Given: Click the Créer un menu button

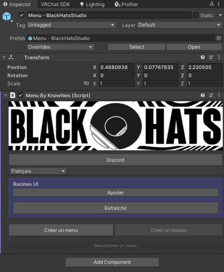Looking at the screenshot, I should (x=61, y=230).
